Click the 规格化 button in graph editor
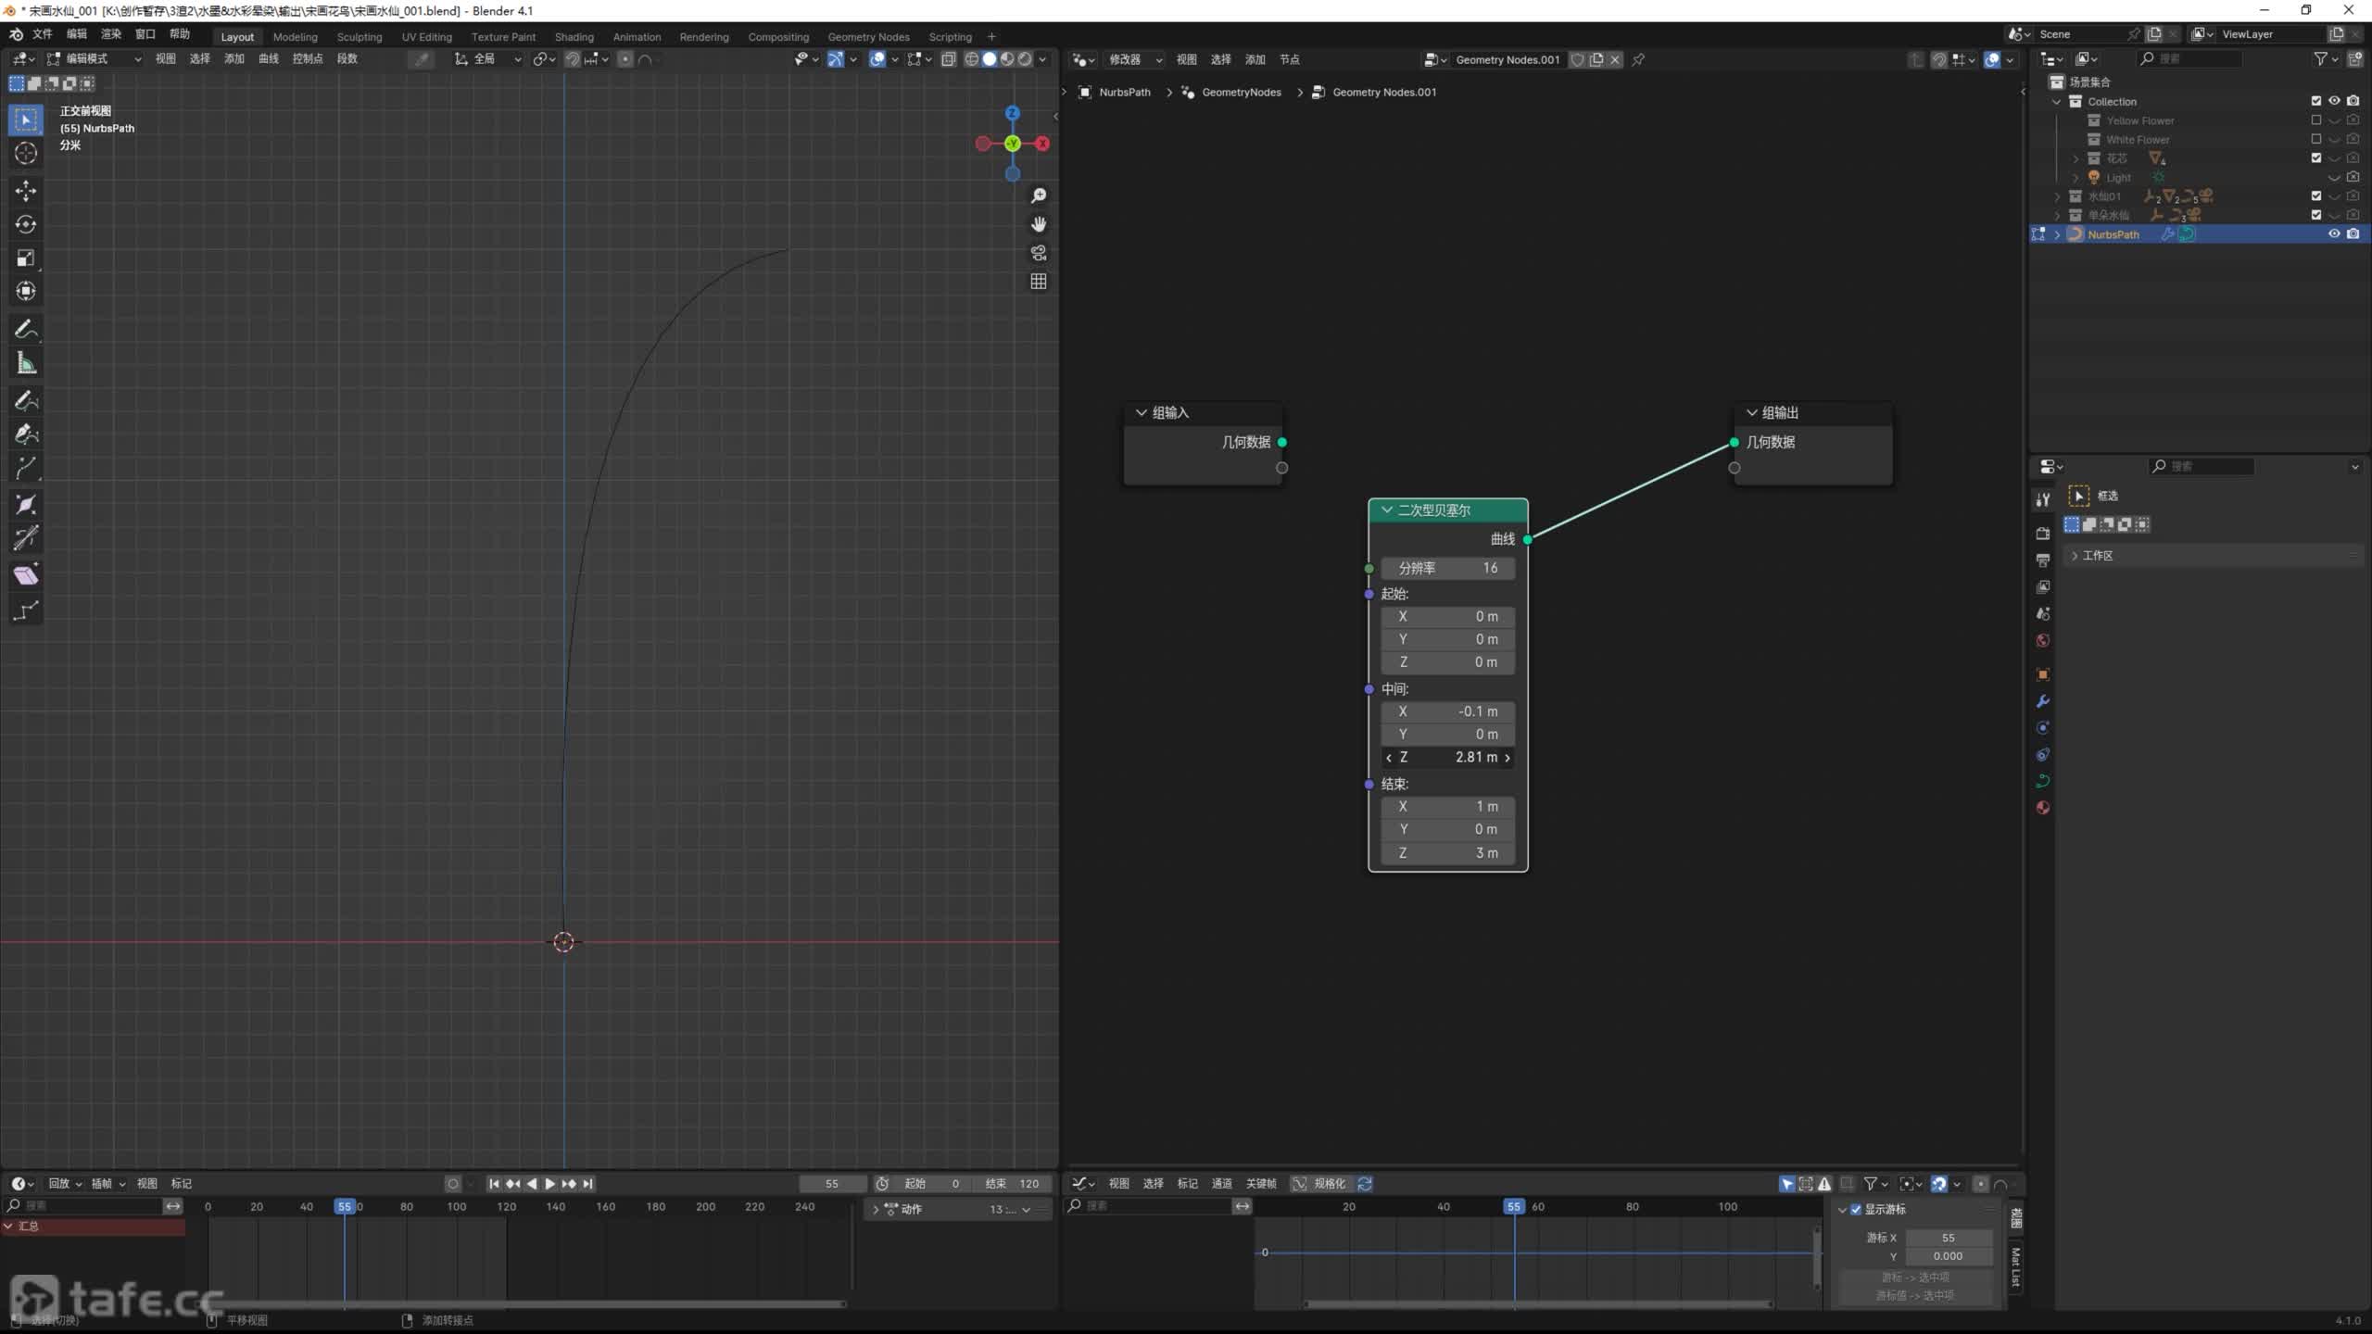The image size is (2372, 1334). (x=1329, y=1183)
